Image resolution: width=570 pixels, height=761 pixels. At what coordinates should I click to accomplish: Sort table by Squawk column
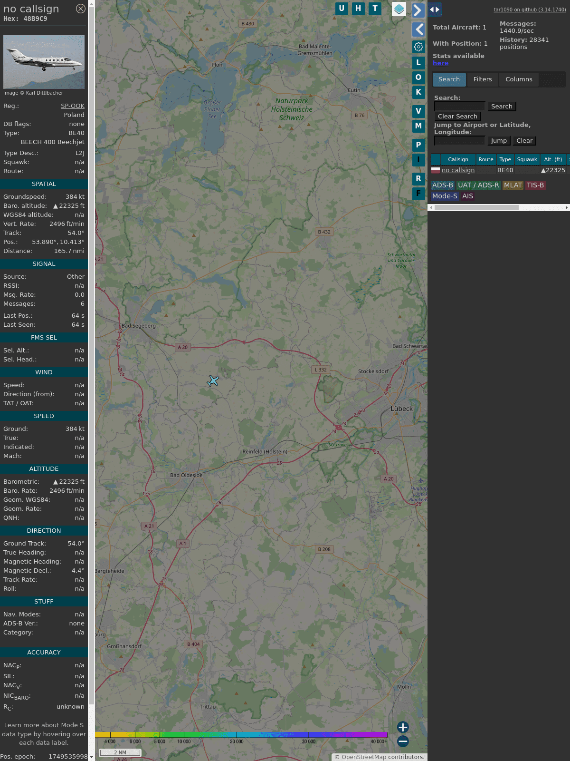tap(527, 160)
